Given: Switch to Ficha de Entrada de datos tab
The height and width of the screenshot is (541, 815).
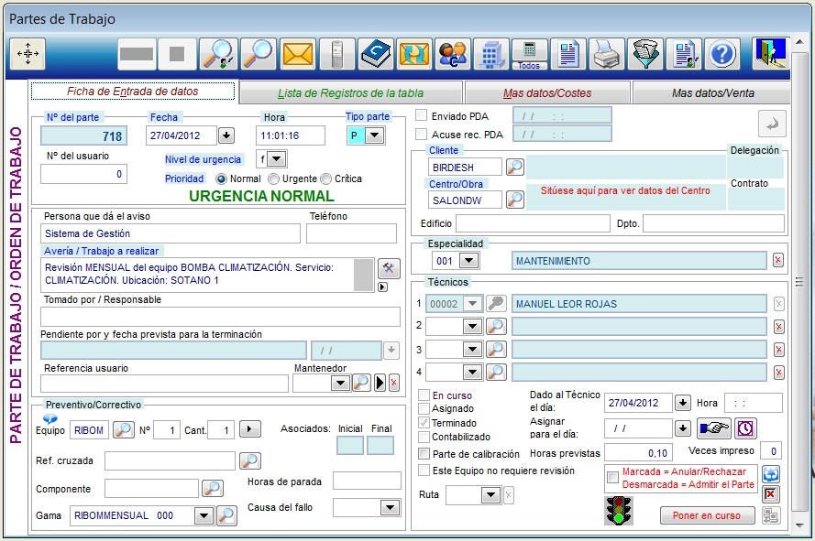Looking at the screenshot, I should (x=133, y=92).
